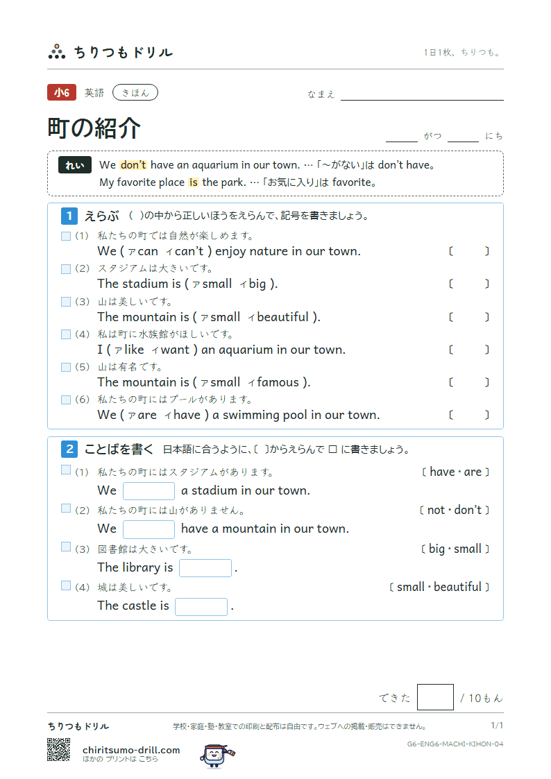Click the month blank before がつ
The image size is (551, 779).
click(x=401, y=141)
